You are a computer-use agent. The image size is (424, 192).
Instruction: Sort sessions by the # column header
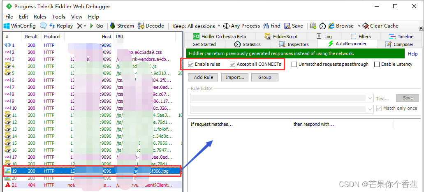[12, 37]
